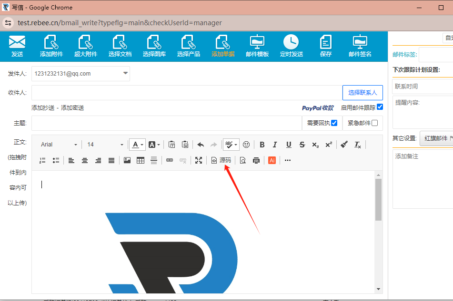Click the browser site info icon

coord(8,23)
